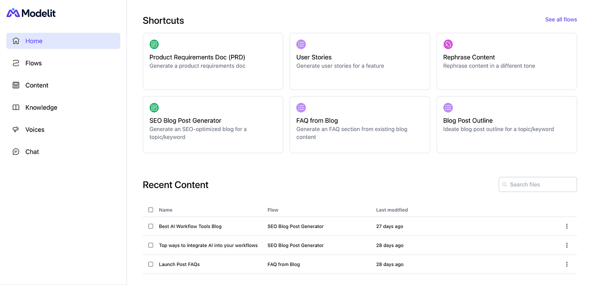The width and height of the screenshot is (593, 285).
Task: Tick the select-all checkbox in table header
Action: pyautogui.click(x=151, y=210)
